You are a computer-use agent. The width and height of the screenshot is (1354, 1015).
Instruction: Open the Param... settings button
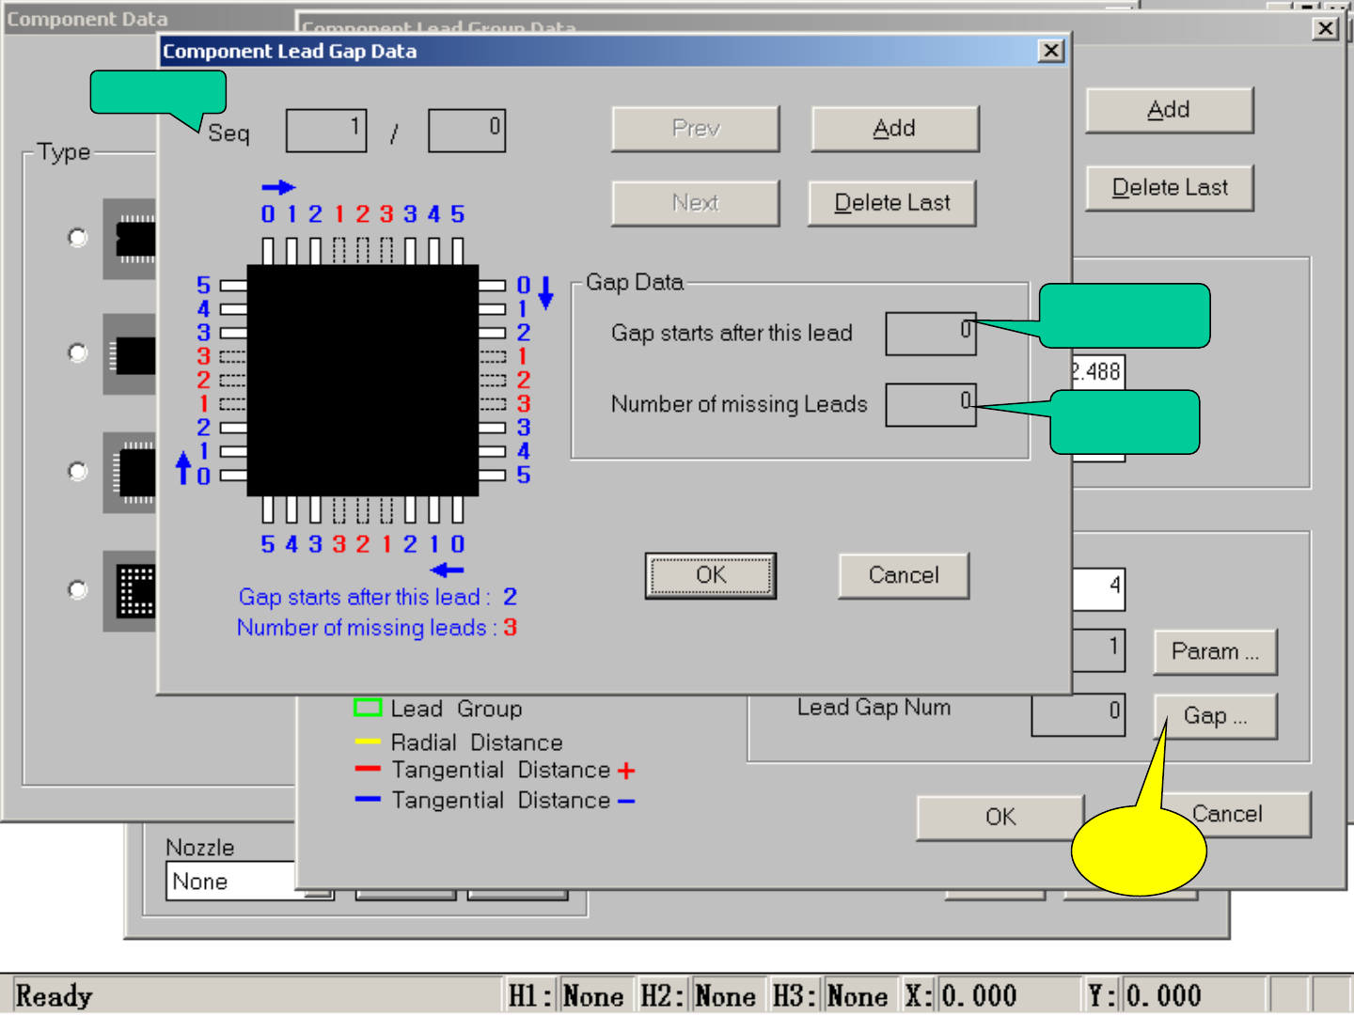point(1215,651)
